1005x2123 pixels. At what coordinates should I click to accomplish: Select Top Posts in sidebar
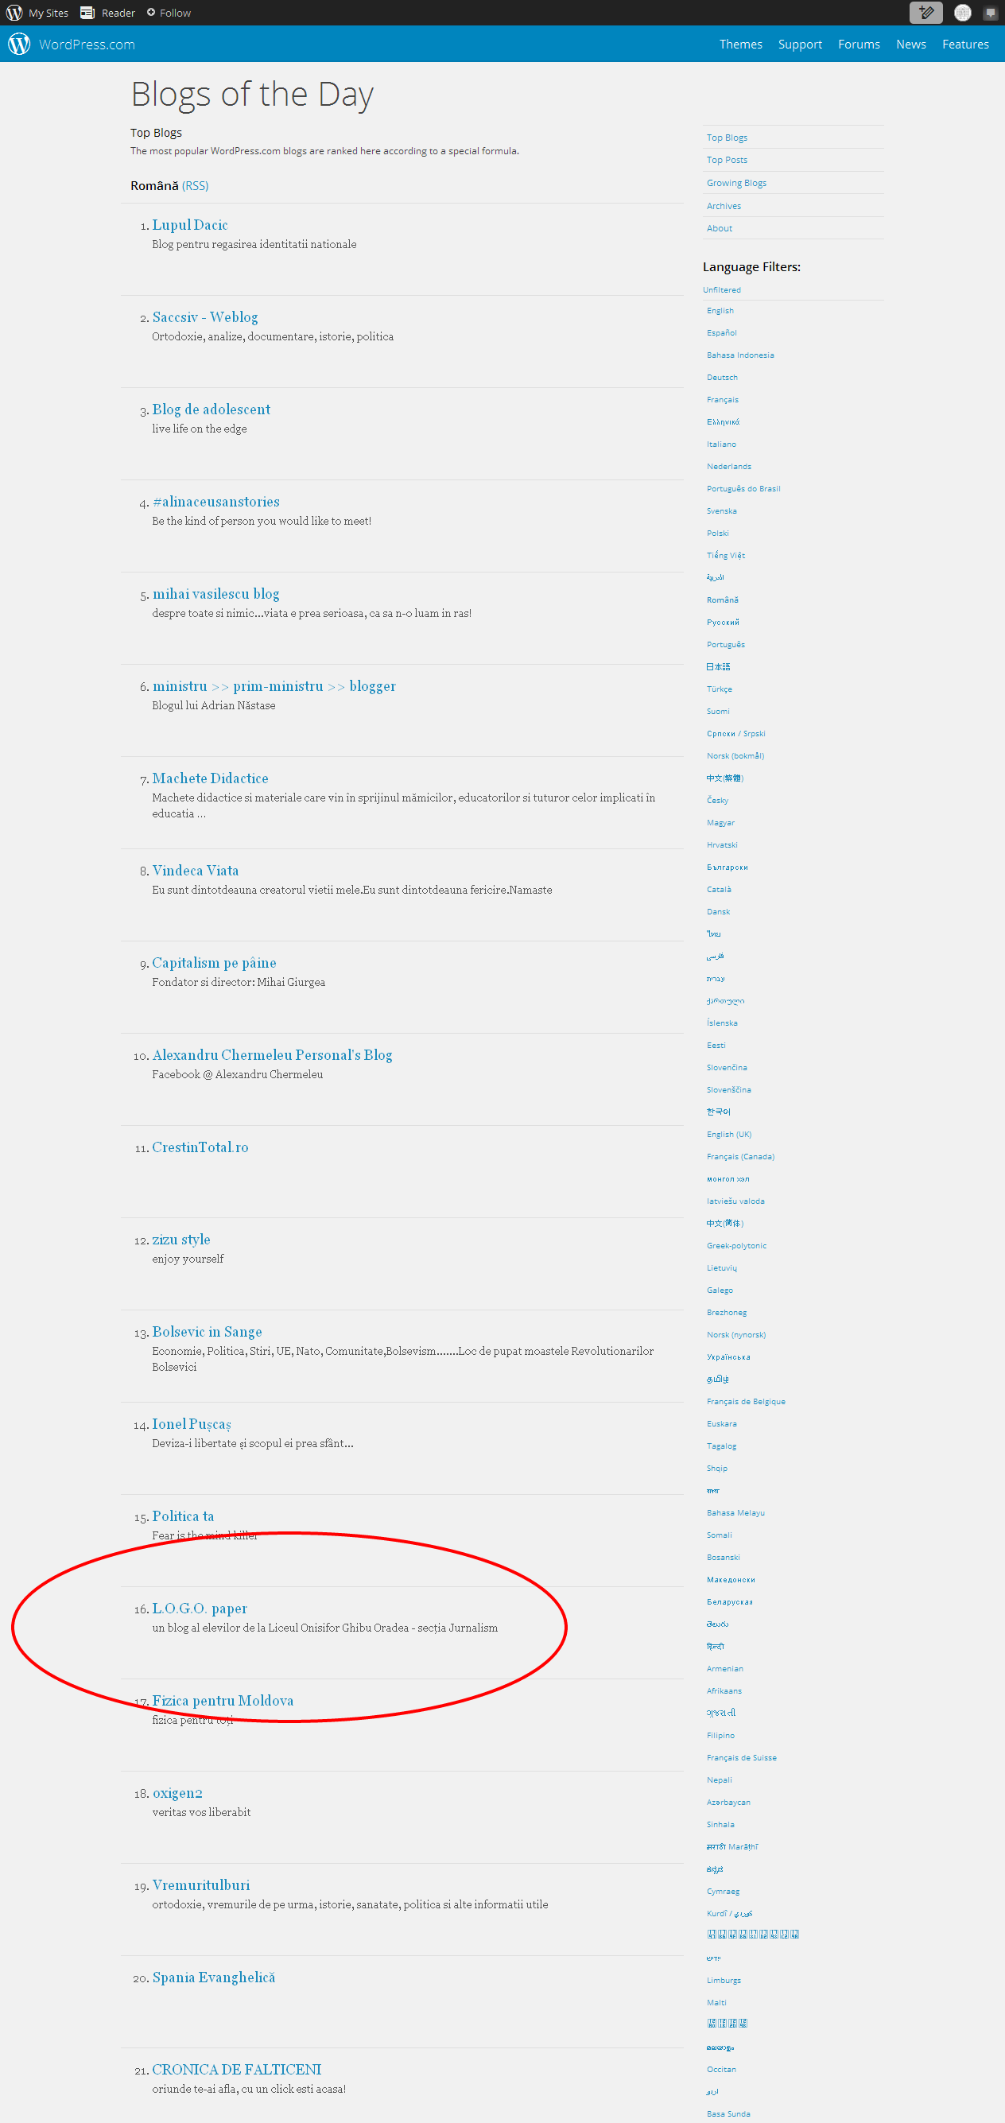[727, 160]
